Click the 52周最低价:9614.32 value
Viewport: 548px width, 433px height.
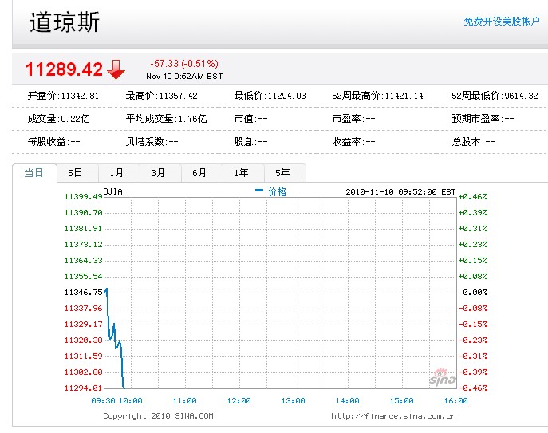tap(495, 96)
